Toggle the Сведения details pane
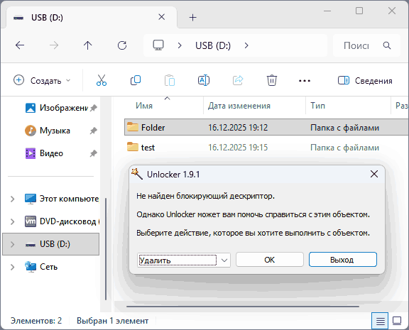 (365, 80)
